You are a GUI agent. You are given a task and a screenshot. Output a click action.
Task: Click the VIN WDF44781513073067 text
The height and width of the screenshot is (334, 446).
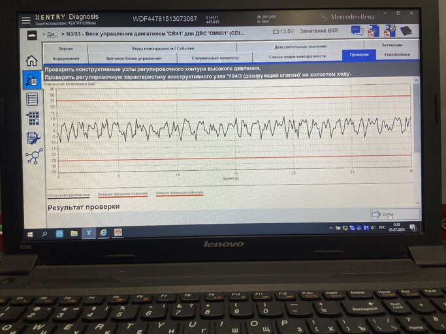pos(165,19)
